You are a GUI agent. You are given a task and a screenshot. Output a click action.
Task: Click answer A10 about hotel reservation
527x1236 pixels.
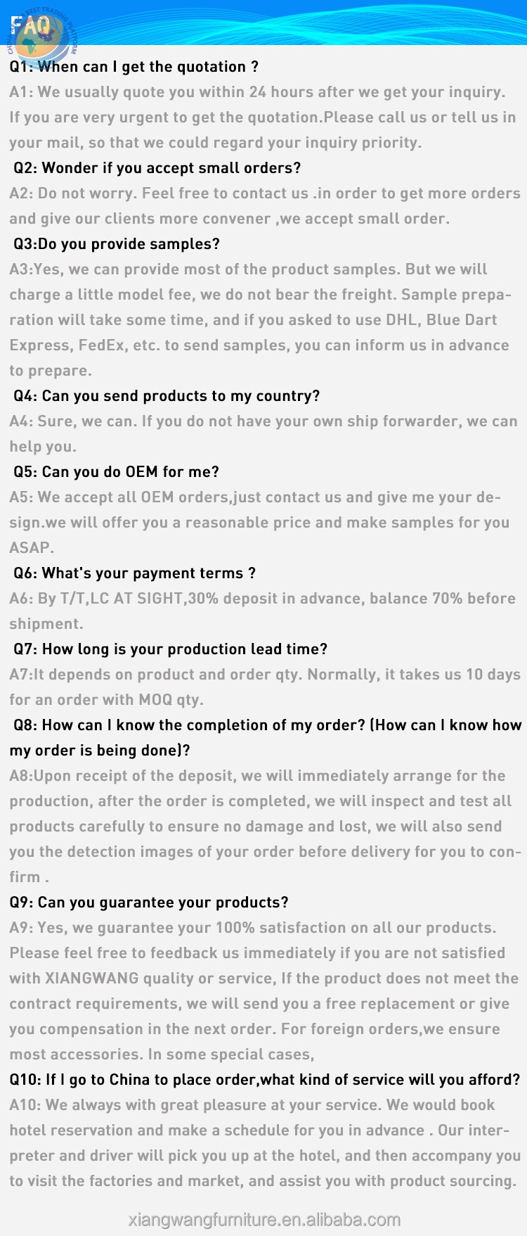pyautogui.click(x=264, y=1130)
